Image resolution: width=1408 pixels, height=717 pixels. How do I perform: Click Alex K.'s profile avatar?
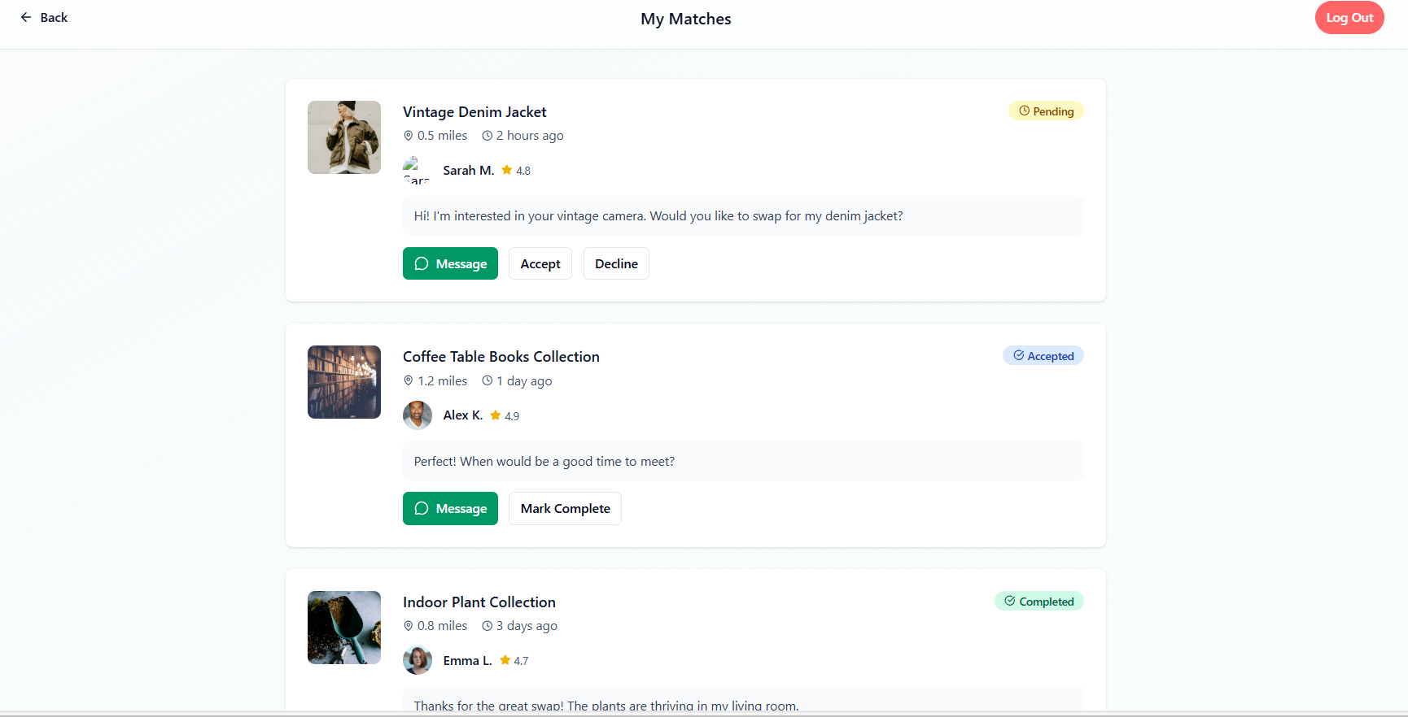(x=418, y=415)
